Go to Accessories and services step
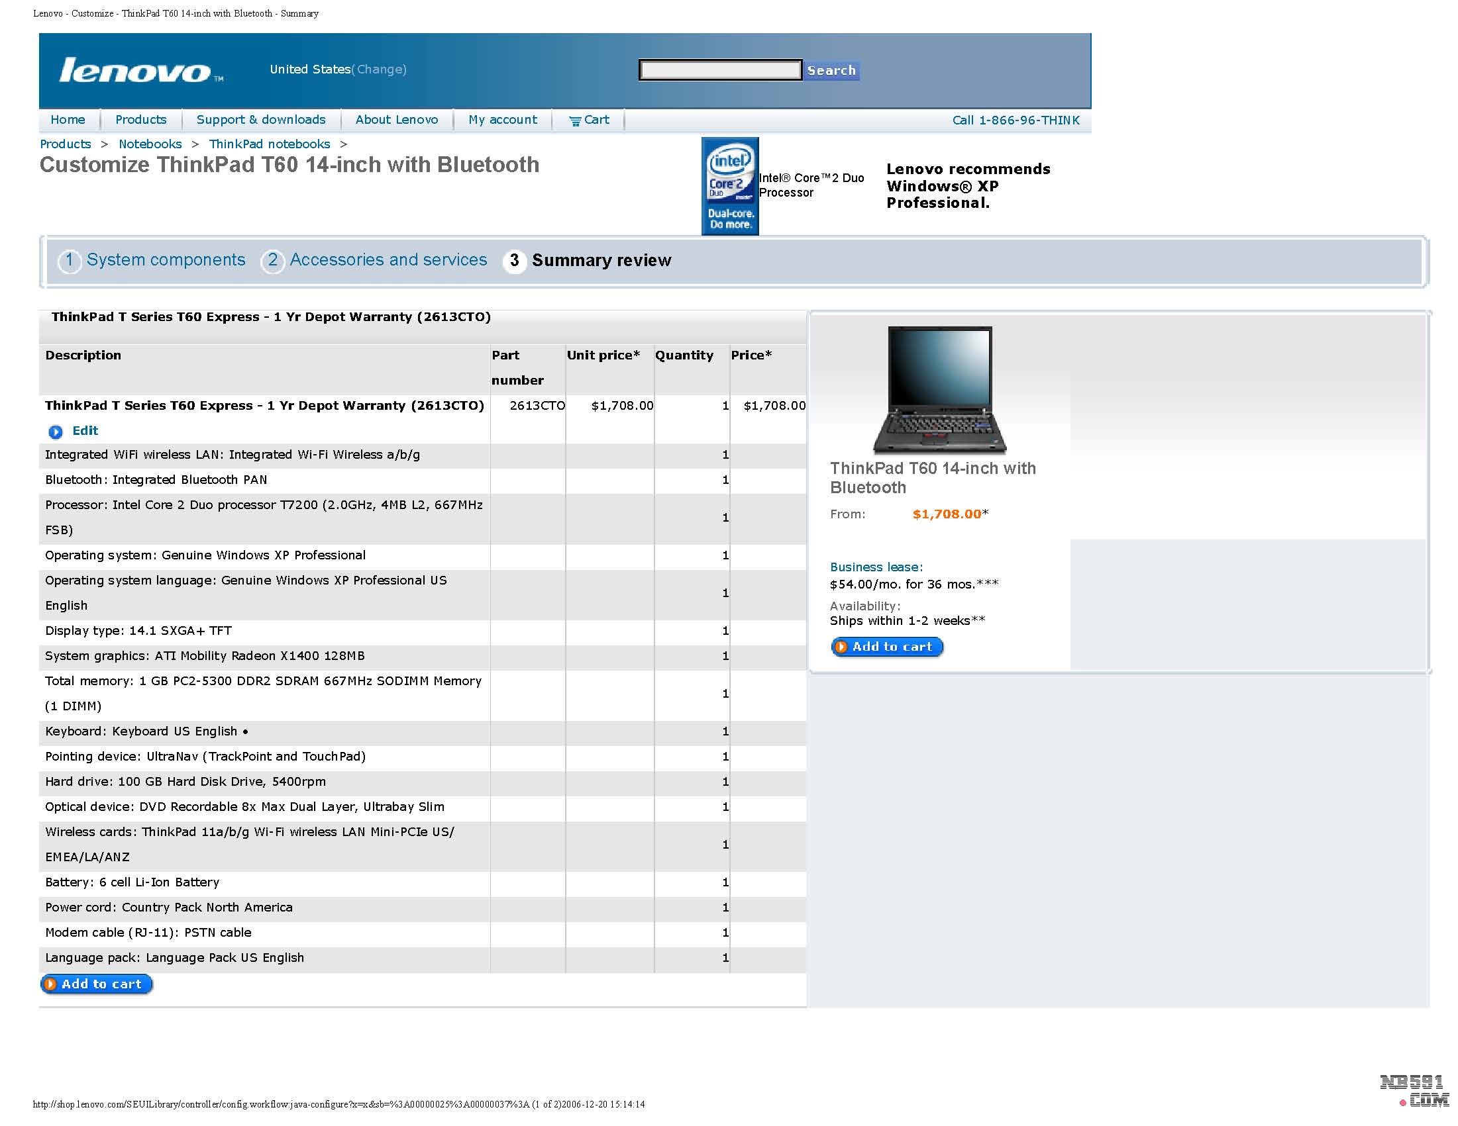Image resolution: width=1458 pixels, height=1126 pixels. pos(388,260)
